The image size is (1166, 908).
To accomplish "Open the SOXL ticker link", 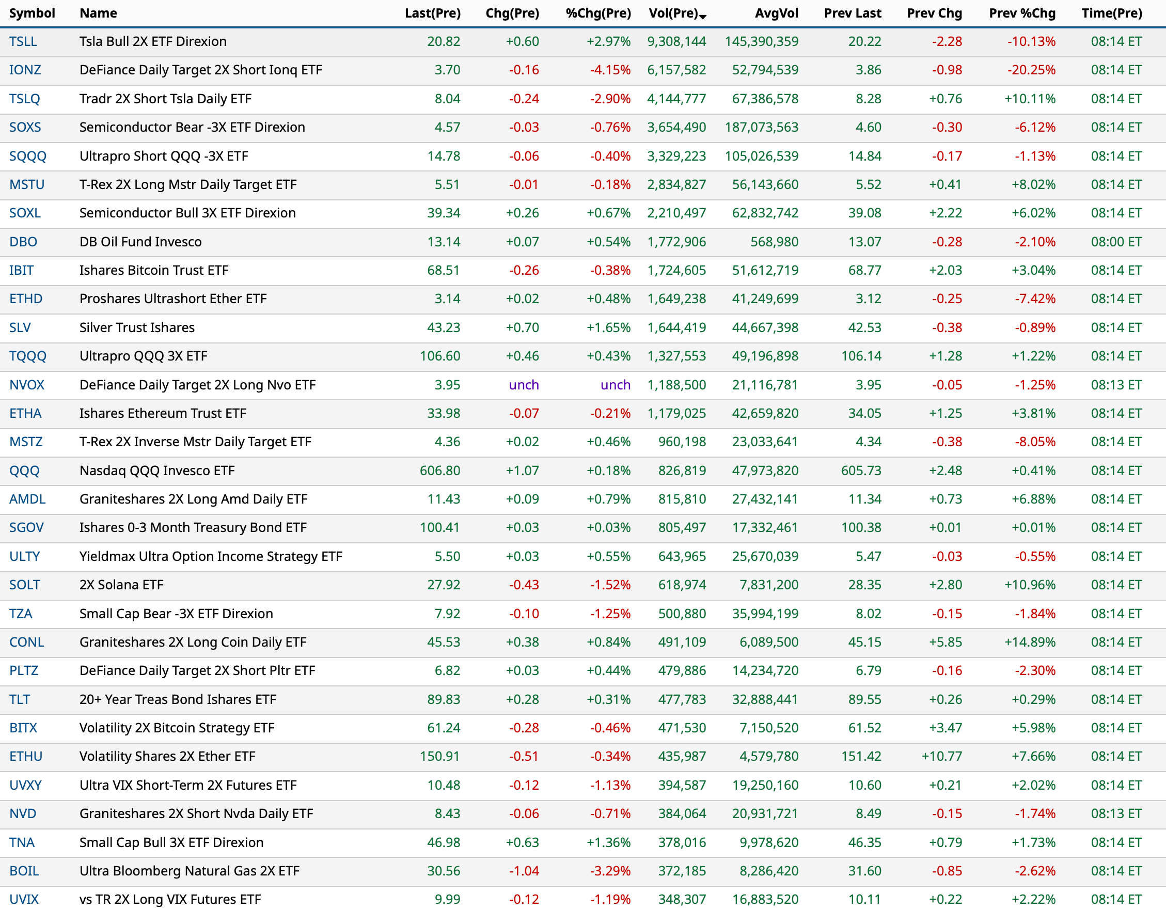I will coord(25,213).
